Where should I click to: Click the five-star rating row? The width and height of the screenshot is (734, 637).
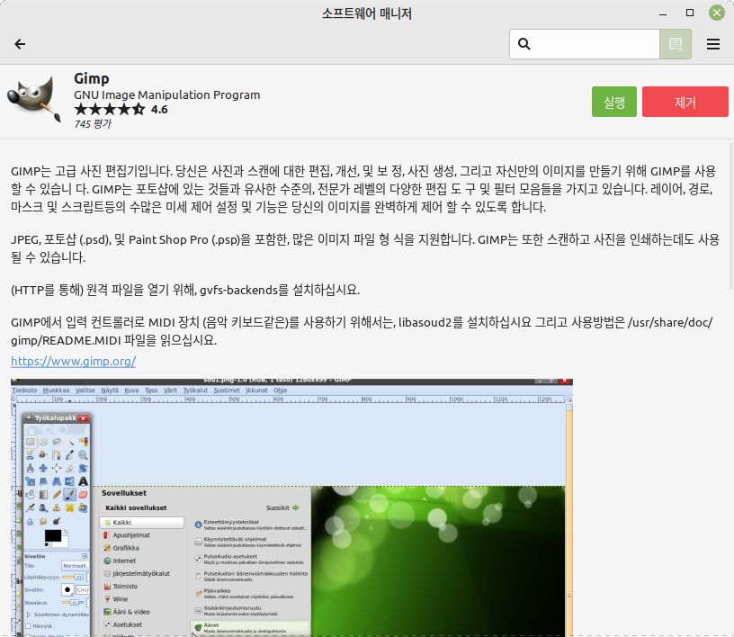pos(110,110)
